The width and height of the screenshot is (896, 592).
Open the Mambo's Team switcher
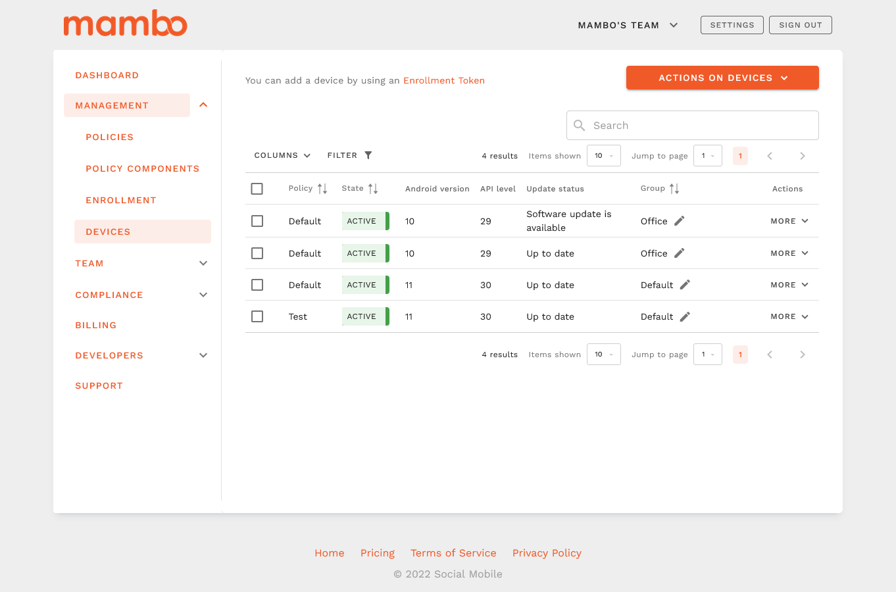pos(628,25)
